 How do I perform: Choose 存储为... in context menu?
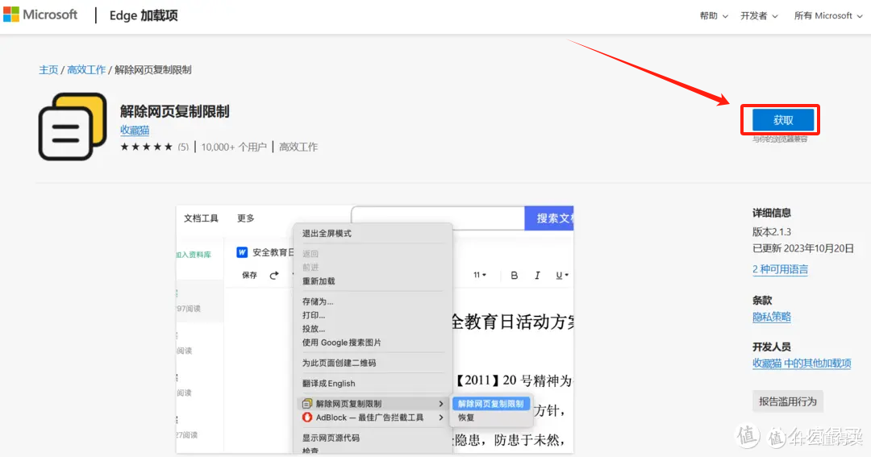(x=318, y=301)
